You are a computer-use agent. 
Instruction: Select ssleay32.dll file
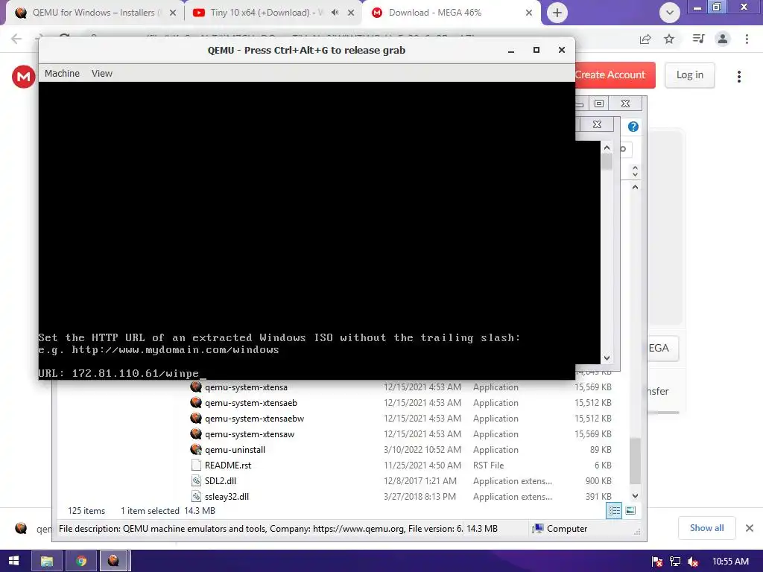[x=227, y=496]
